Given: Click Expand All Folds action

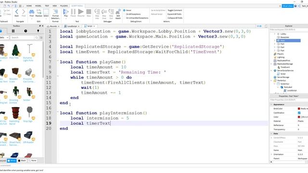Looking at the screenshot, I should (x=174, y=14).
